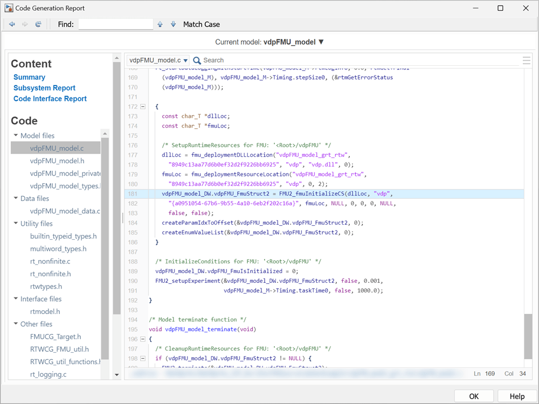
Task: Select rt_nonfinite.c in Utility files
Action: 50,261
